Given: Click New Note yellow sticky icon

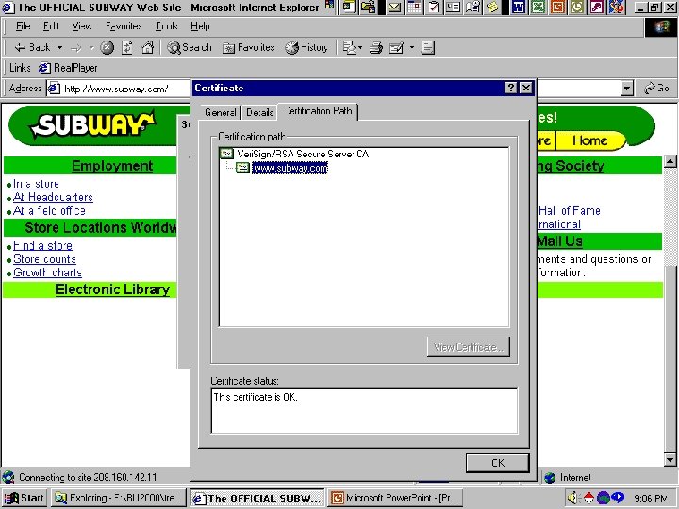Looking at the screenshot, I should tap(492, 7).
